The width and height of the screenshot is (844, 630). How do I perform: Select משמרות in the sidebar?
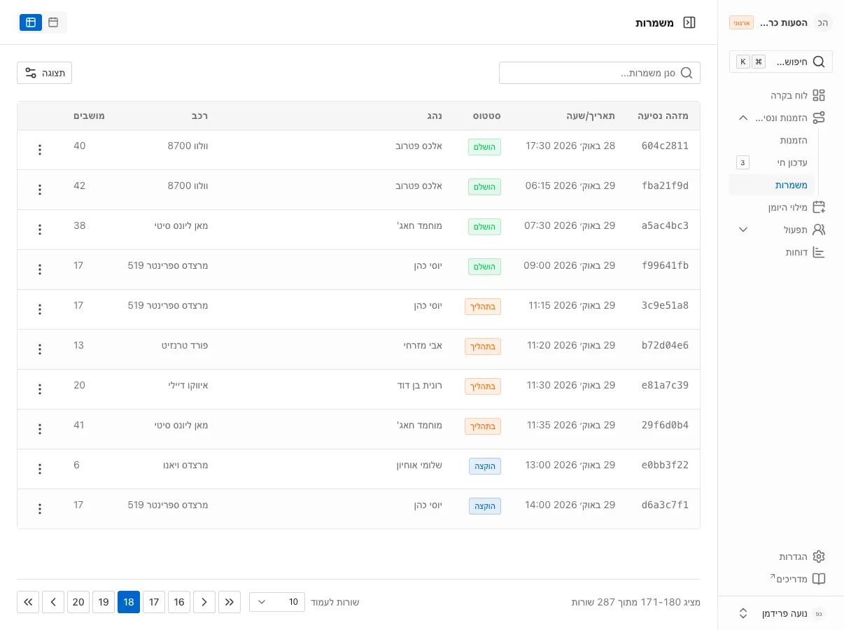tap(772, 185)
